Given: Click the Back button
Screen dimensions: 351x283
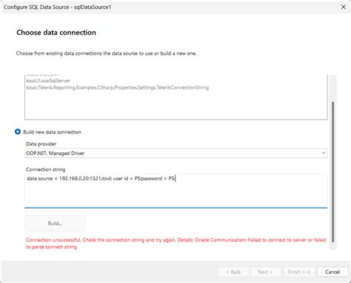Looking at the screenshot, I should click(233, 272).
